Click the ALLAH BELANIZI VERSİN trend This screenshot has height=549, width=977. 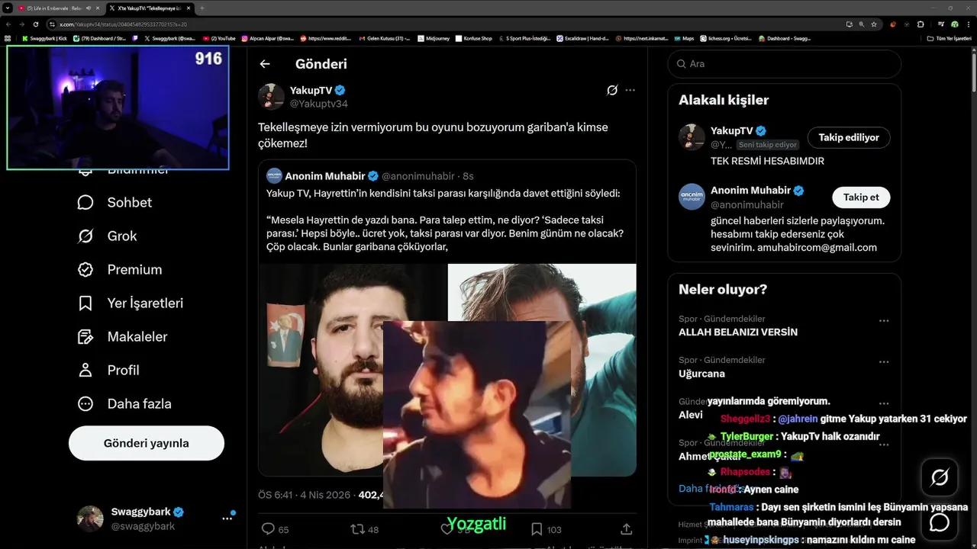pyautogui.click(x=738, y=332)
